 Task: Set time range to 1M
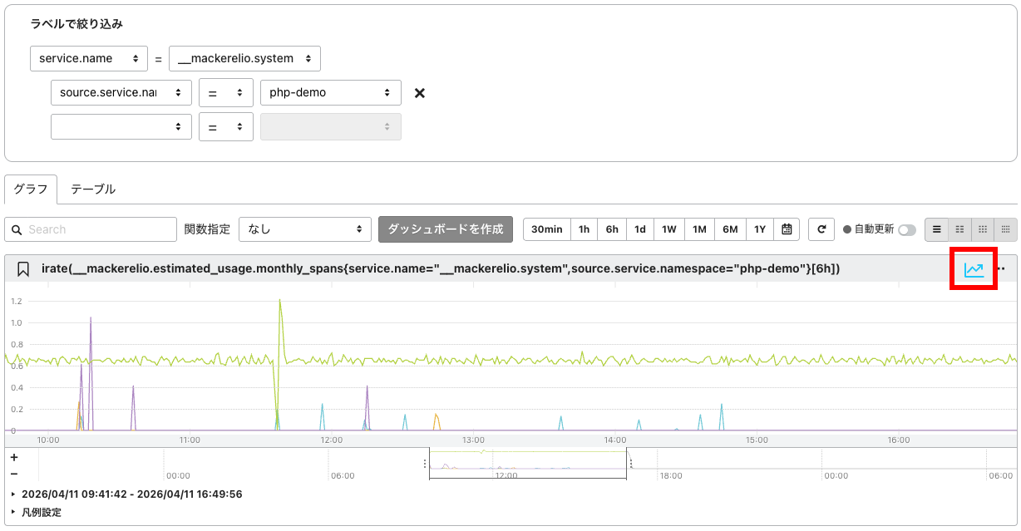(x=699, y=229)
